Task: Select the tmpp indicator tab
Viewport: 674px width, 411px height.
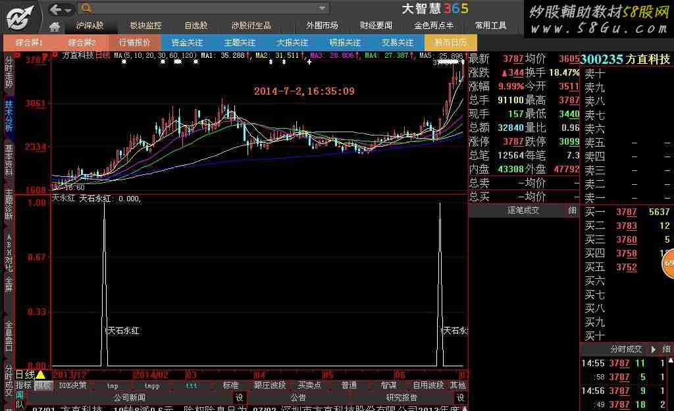Action: tap(152, 385)
